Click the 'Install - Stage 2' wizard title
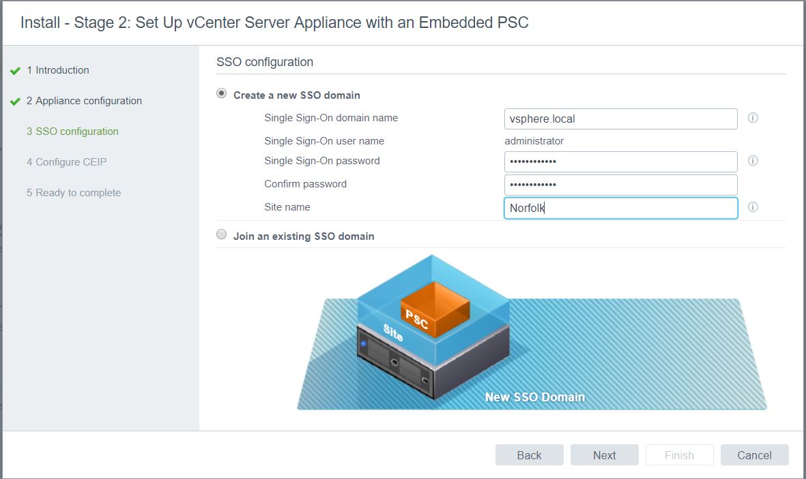The width and height of the screenshot is (806, 479). pyautogui.click(x=274, y=22)
